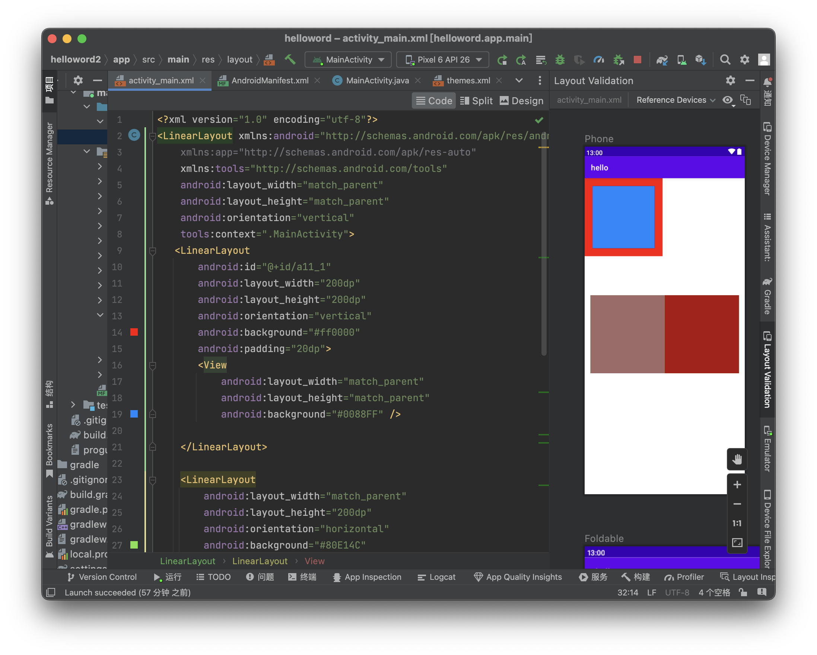Switch to the AndroidManifest.xml tab

pos(270,81)
